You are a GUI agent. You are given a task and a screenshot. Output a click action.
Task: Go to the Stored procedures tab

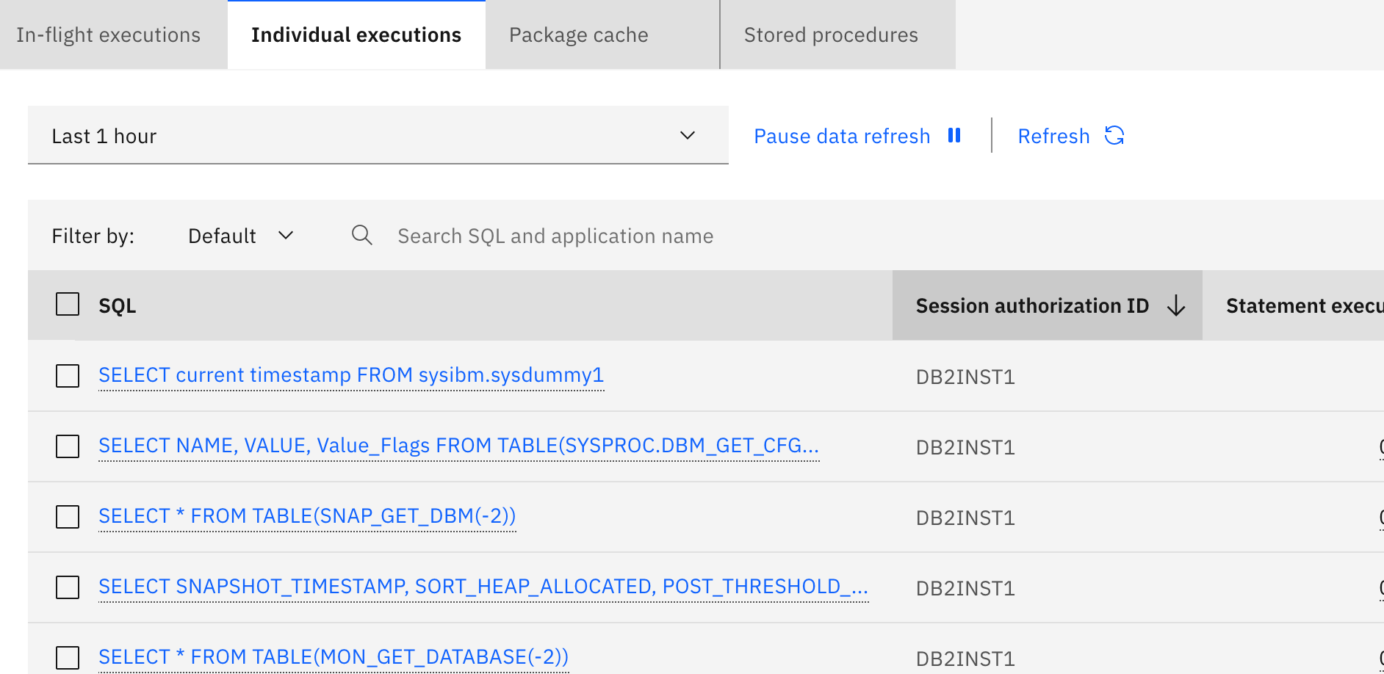coord(831,35)
